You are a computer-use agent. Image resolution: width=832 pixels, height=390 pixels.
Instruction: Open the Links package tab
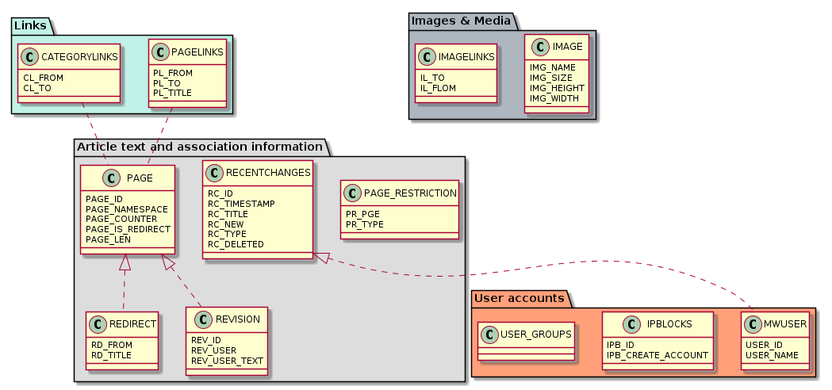[31, 26]
